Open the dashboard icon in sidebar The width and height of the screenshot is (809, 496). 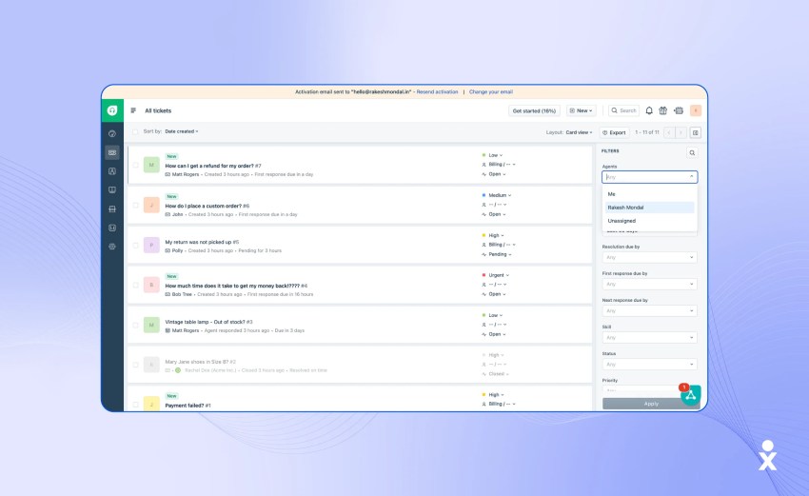pyautogui.click(x=112, y=133)
